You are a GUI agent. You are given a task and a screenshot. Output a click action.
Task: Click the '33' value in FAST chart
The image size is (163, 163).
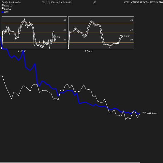click(x=58, y=37)
